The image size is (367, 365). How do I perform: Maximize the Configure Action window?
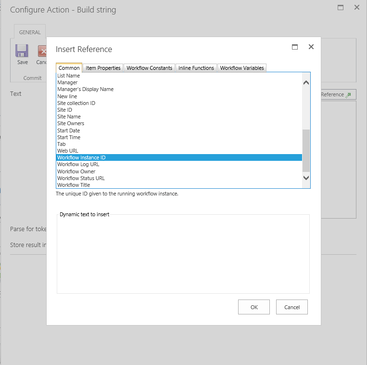pos(341,8)
